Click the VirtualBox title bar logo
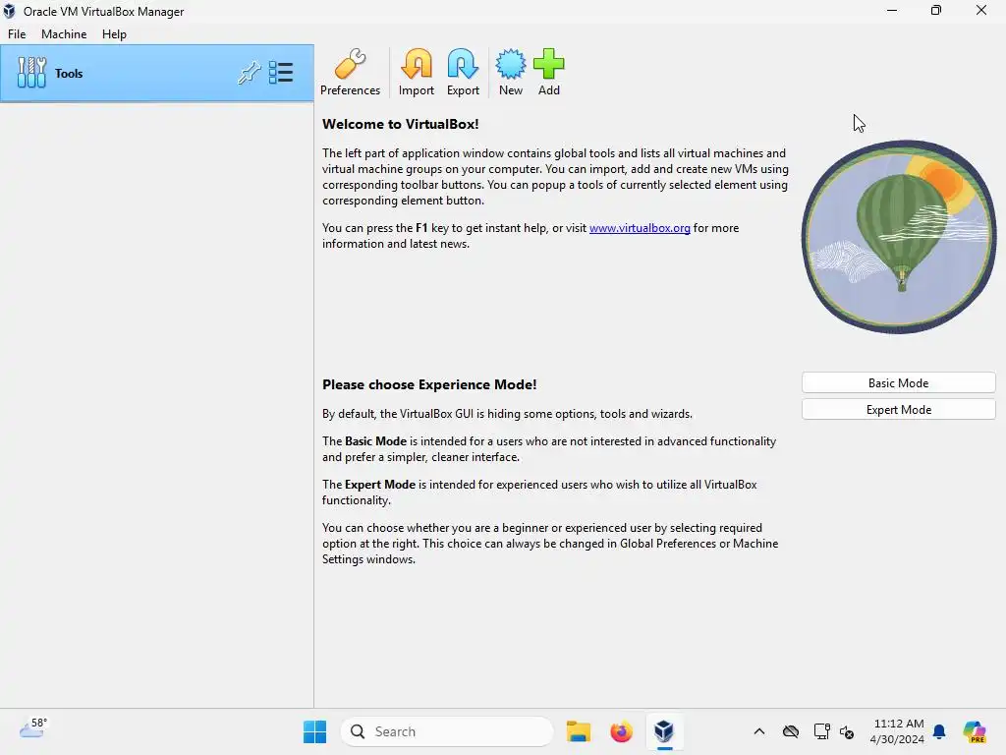The height and width of the screenshot is (755, 1006). [x=9, y=11]
